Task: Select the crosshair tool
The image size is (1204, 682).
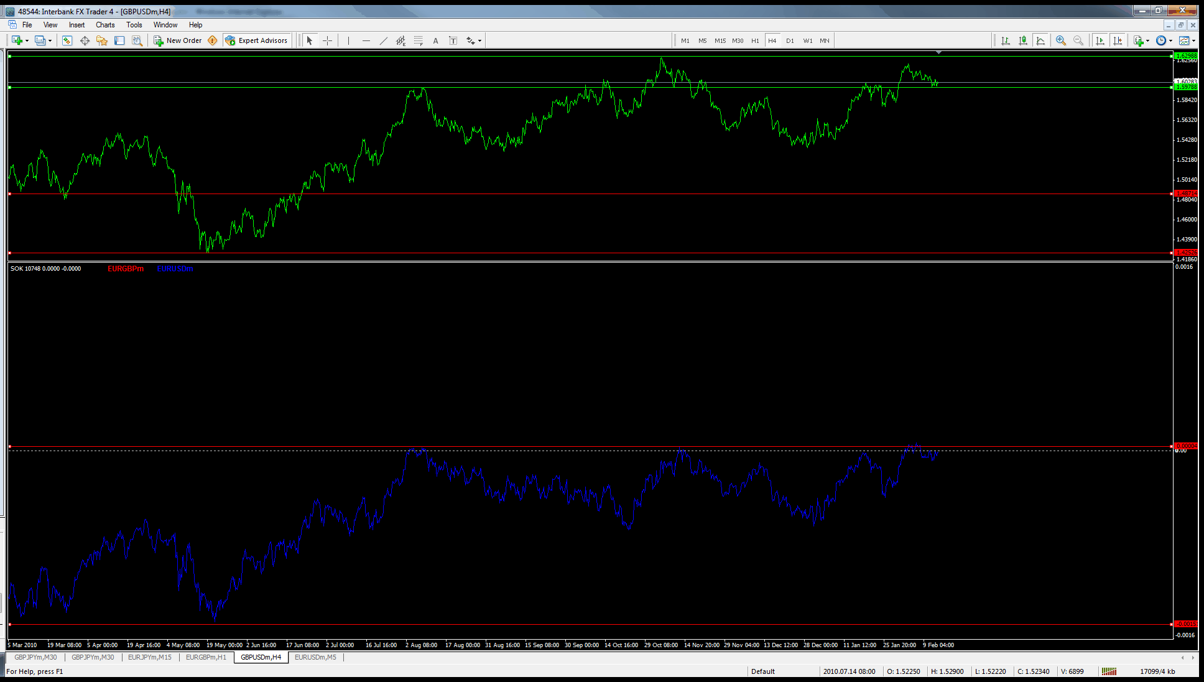Action: pyautogui.click(x=327, y=40)
